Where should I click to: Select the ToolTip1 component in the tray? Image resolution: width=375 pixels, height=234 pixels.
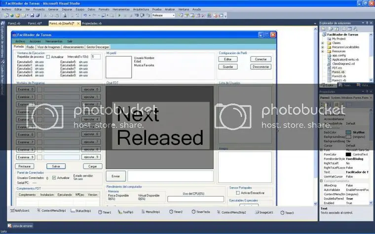pyautogui.click(x=125, y=212)
